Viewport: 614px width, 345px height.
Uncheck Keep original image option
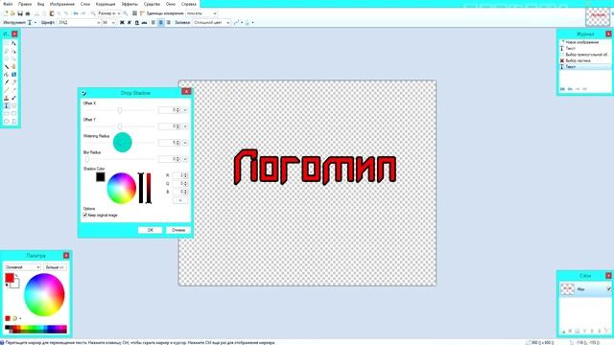85,215
